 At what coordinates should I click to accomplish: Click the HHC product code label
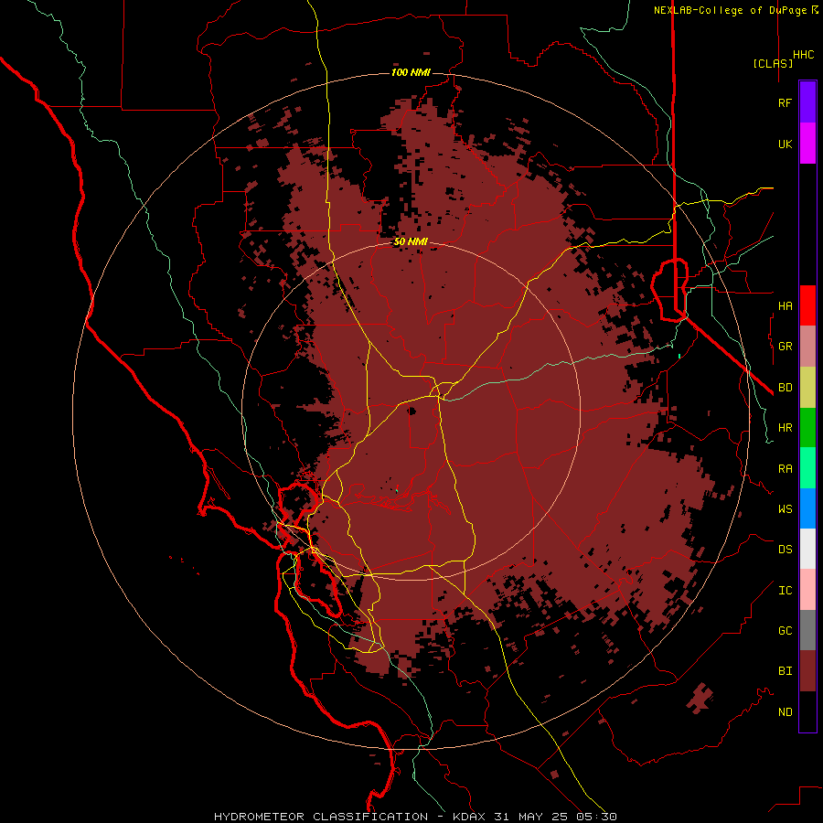pyautogui.click(x=803, y=55)
